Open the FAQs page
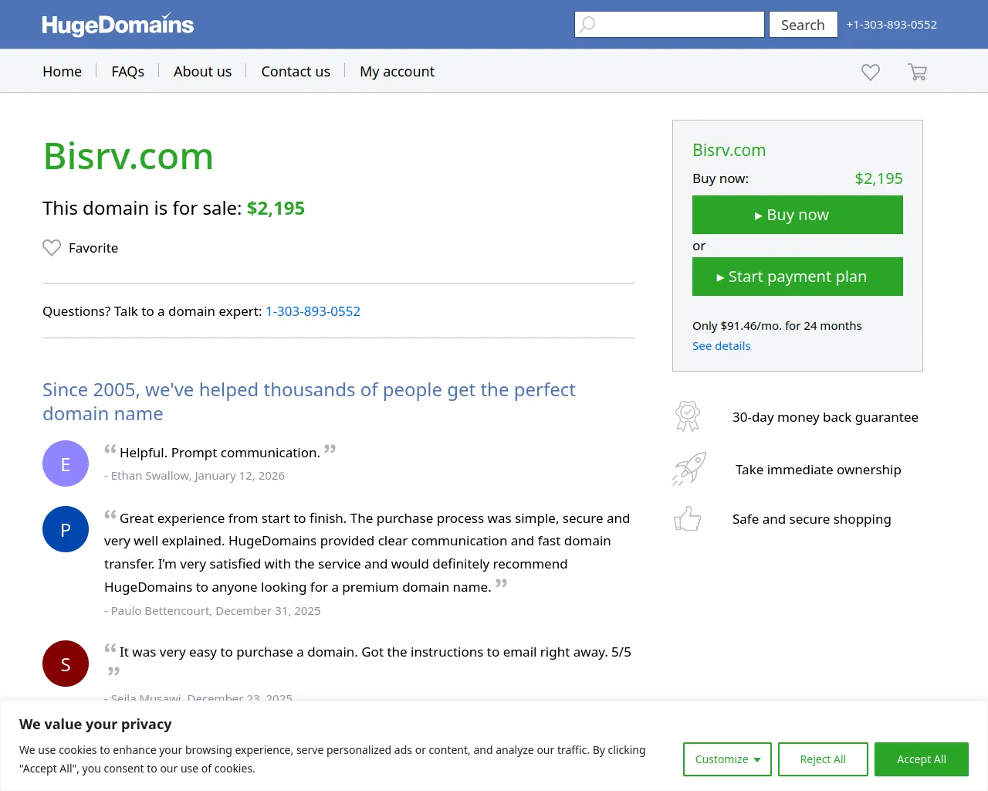This screenshot has height=791, width=988. tap(127, 71)
